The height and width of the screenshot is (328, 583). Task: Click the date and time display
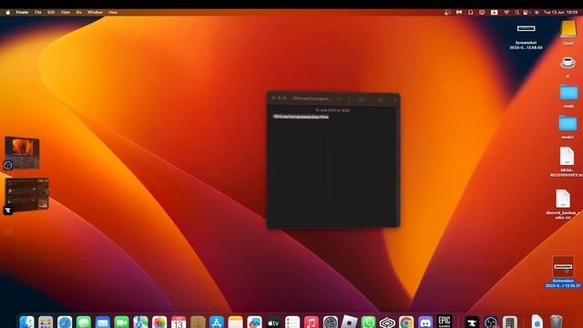561,12
